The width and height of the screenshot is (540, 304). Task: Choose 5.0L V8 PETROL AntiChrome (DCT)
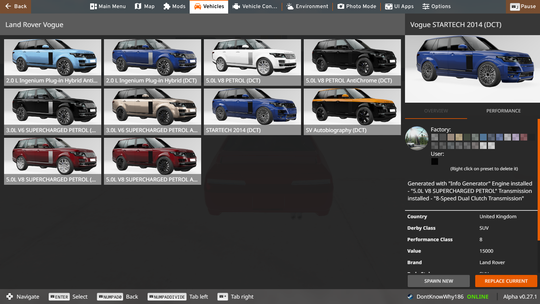pyautogui.click(x=352, y=62)
